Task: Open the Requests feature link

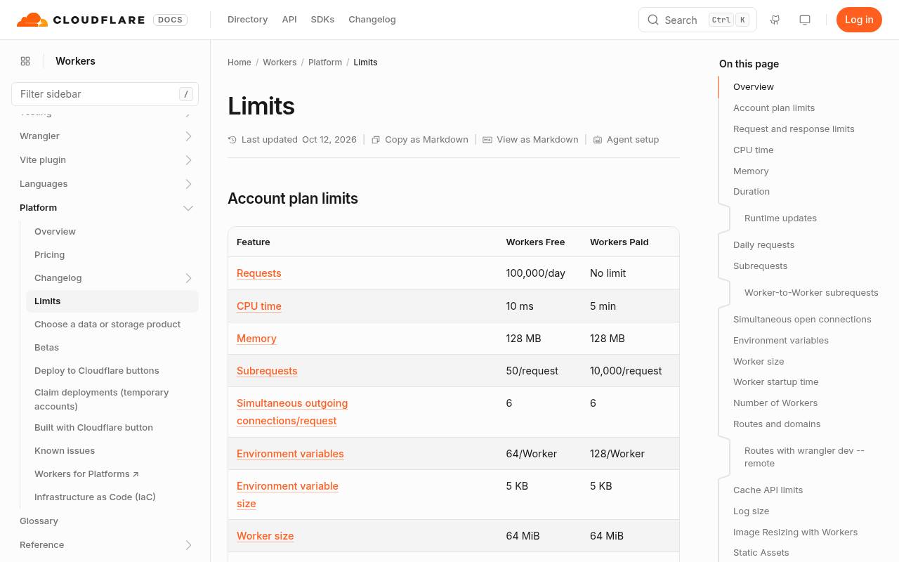Action: [x=259, y=273]
